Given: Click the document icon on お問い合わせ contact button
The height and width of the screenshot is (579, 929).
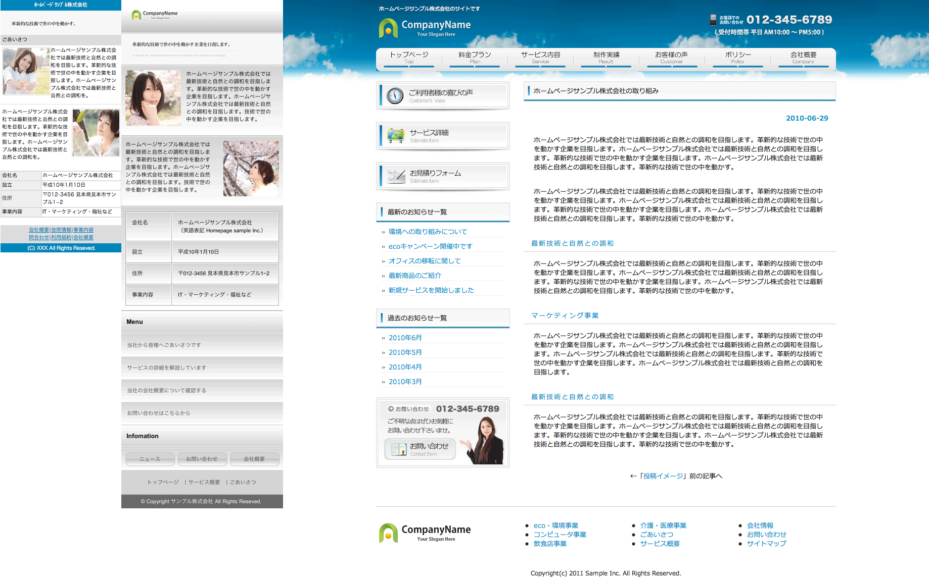Looking at the screenshot, I should tap(399, 449).
